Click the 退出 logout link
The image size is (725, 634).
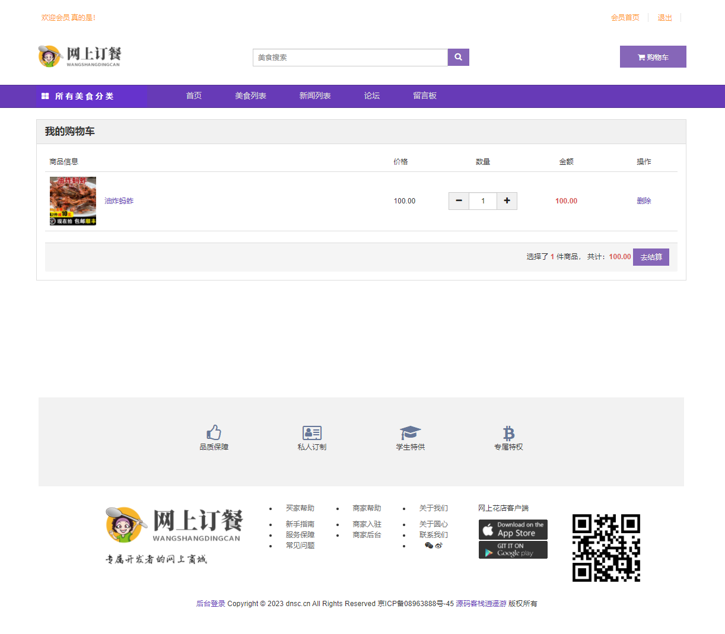tap(664, 18)
